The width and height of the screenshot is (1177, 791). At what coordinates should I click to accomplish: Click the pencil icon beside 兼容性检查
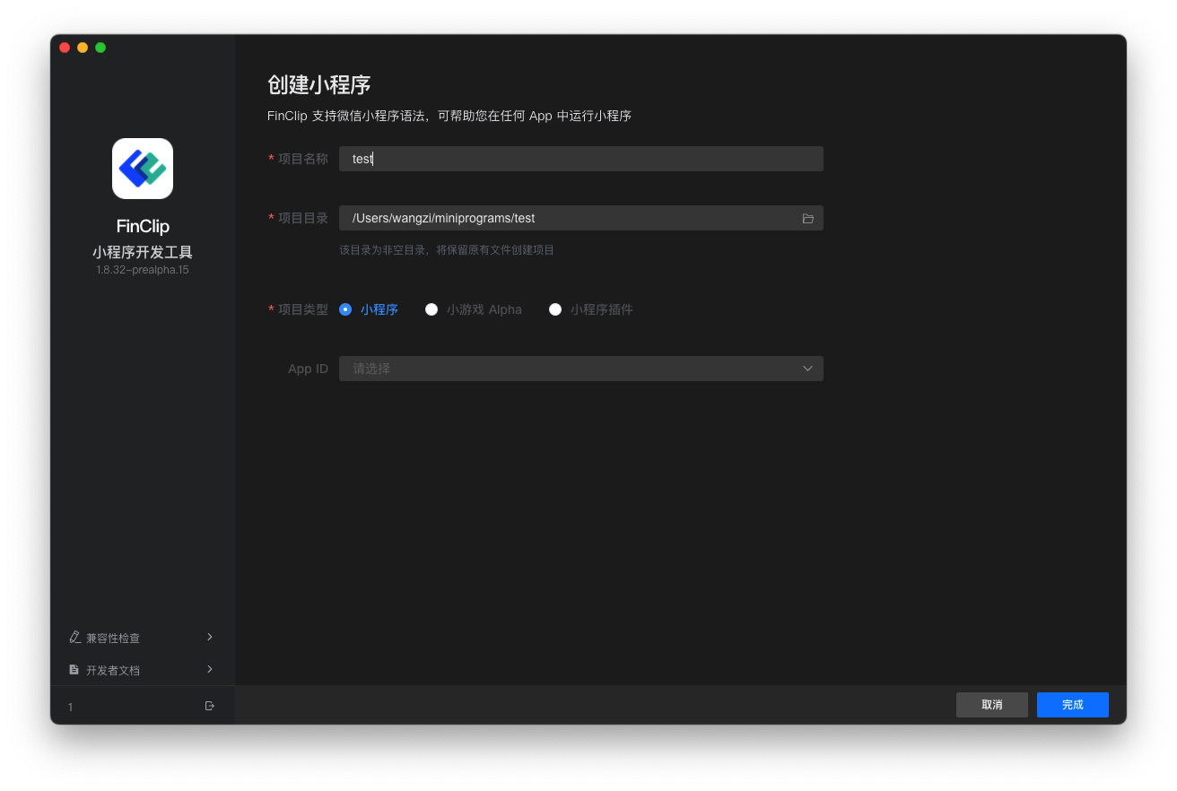[x=75, y=637]
